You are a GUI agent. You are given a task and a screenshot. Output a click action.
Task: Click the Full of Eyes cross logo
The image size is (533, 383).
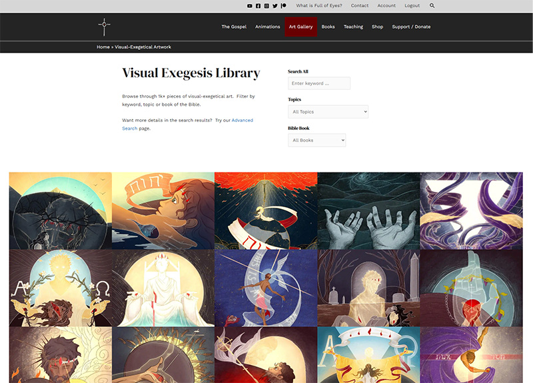(105, 27)
